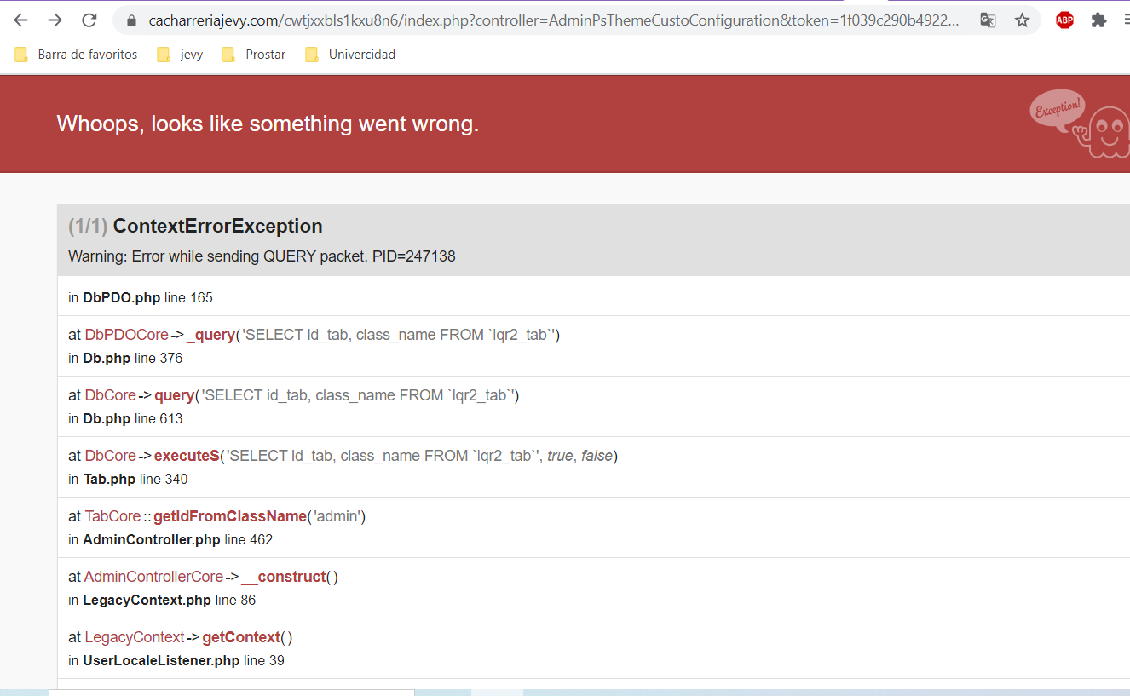Go forward to the next page

pos(55,20)
